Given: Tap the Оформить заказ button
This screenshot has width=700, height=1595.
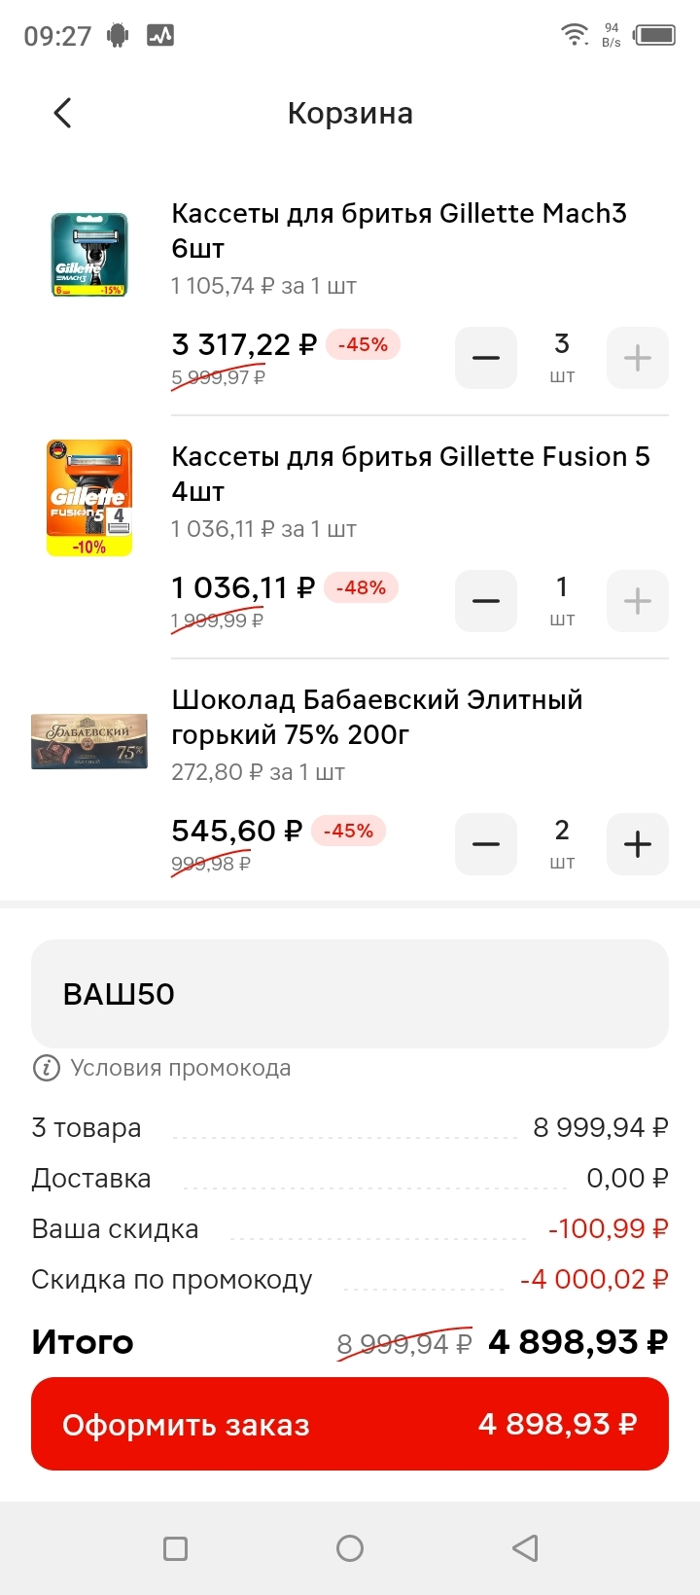Looking at the screenshot, I should [350, 1424].
